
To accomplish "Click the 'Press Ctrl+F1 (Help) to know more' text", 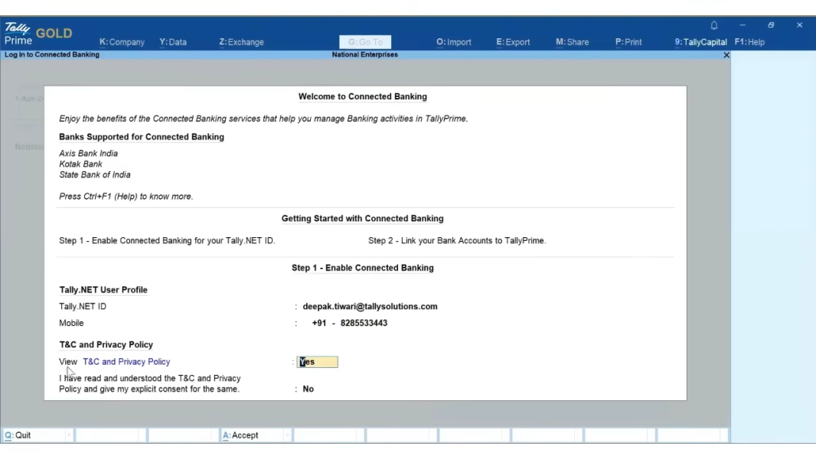I will tap(126, 197).
